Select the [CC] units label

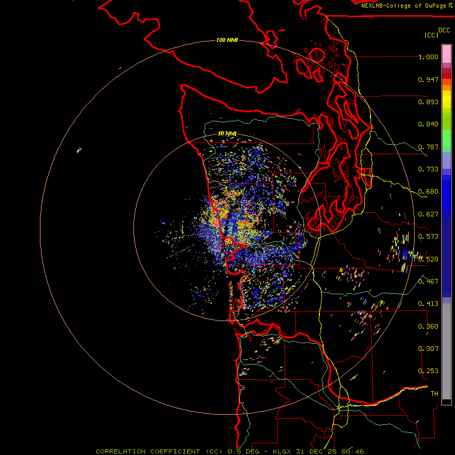click(x=431, y=35)
